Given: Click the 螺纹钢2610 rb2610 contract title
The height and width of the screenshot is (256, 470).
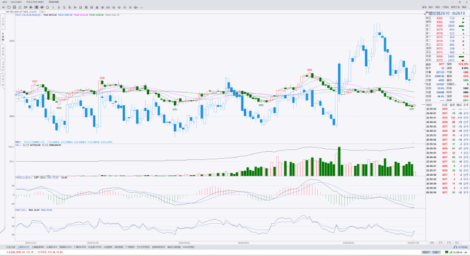Looking at the screenshot, I should pyautogui.click(x=446, y=13).
